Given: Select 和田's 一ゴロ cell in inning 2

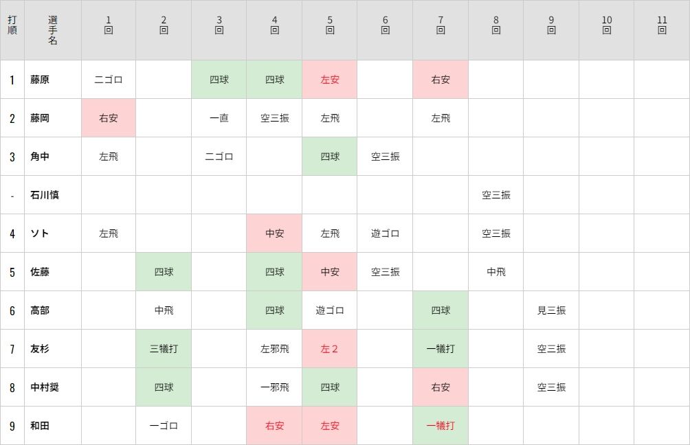Looking at the screenshot, I should [164, 426].
